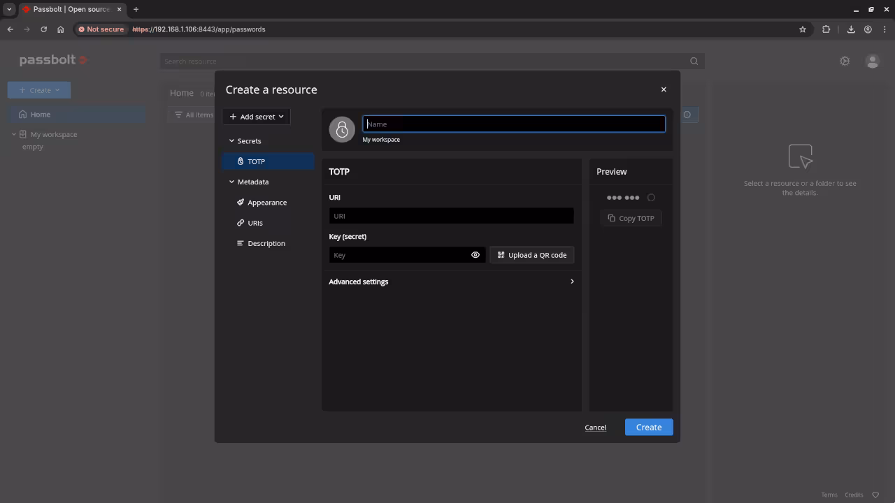
Task: Open the Appearance metadata section
Action: click(266, 202)
